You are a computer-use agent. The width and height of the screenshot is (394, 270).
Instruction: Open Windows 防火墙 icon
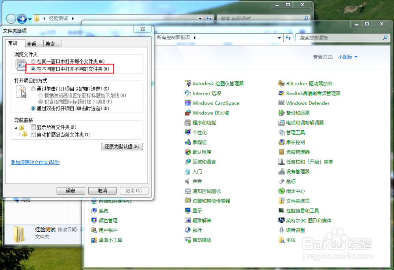pos(188,113)
